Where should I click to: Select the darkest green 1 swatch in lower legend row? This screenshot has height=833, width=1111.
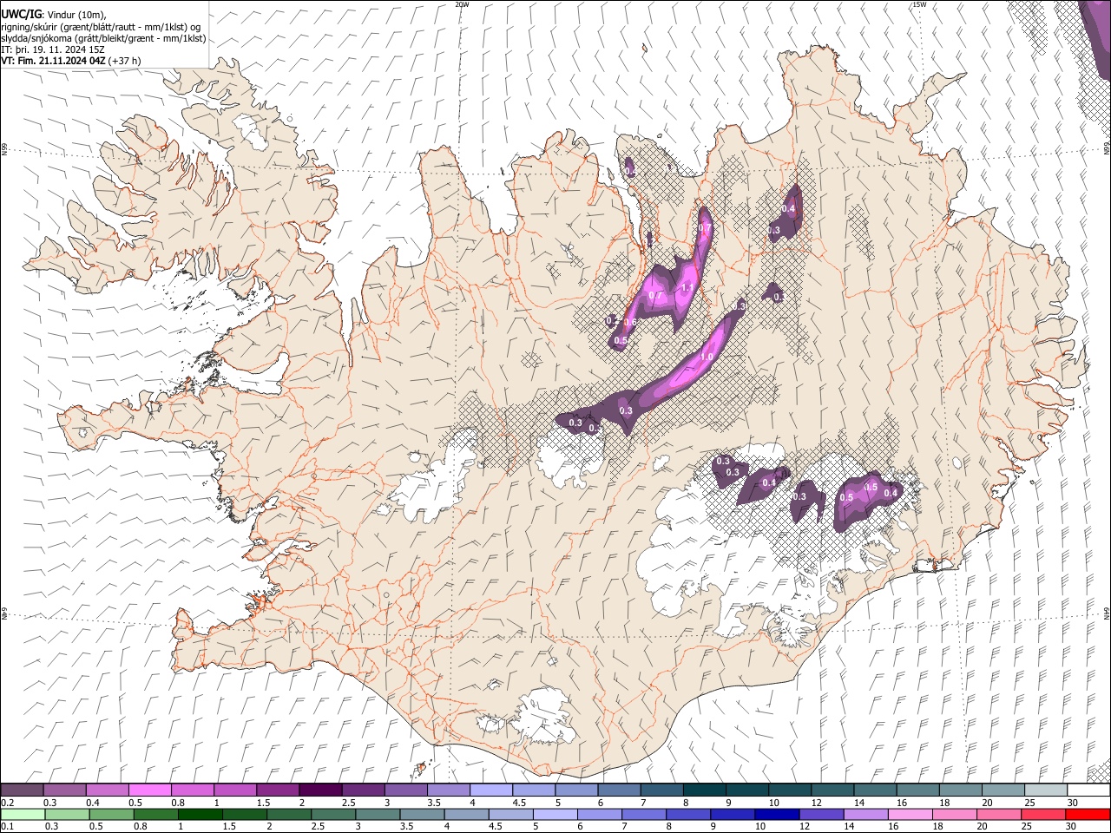click(200, 814)
